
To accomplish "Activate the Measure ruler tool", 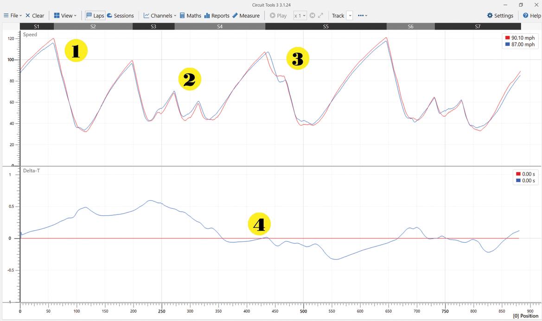I will [246, 15].
